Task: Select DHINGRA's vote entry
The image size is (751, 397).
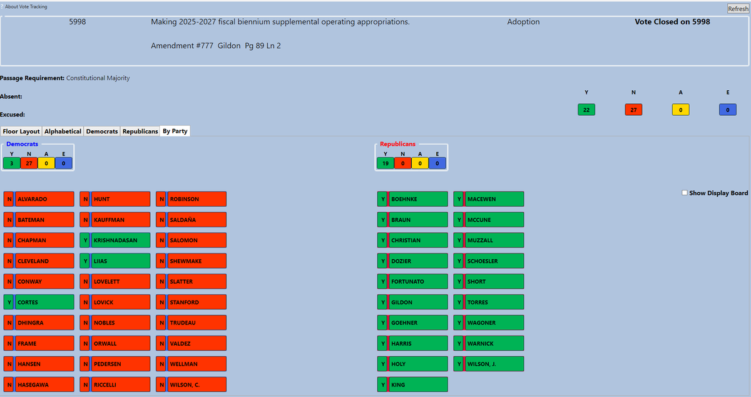Action: click(39, 323)
